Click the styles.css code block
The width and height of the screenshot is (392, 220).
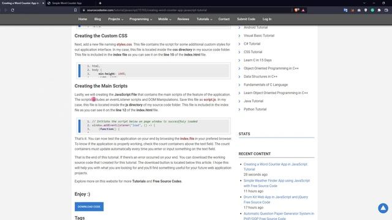154,71
